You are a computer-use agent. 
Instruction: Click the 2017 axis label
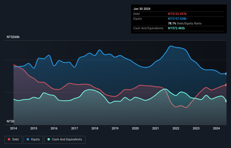(75, 128)
